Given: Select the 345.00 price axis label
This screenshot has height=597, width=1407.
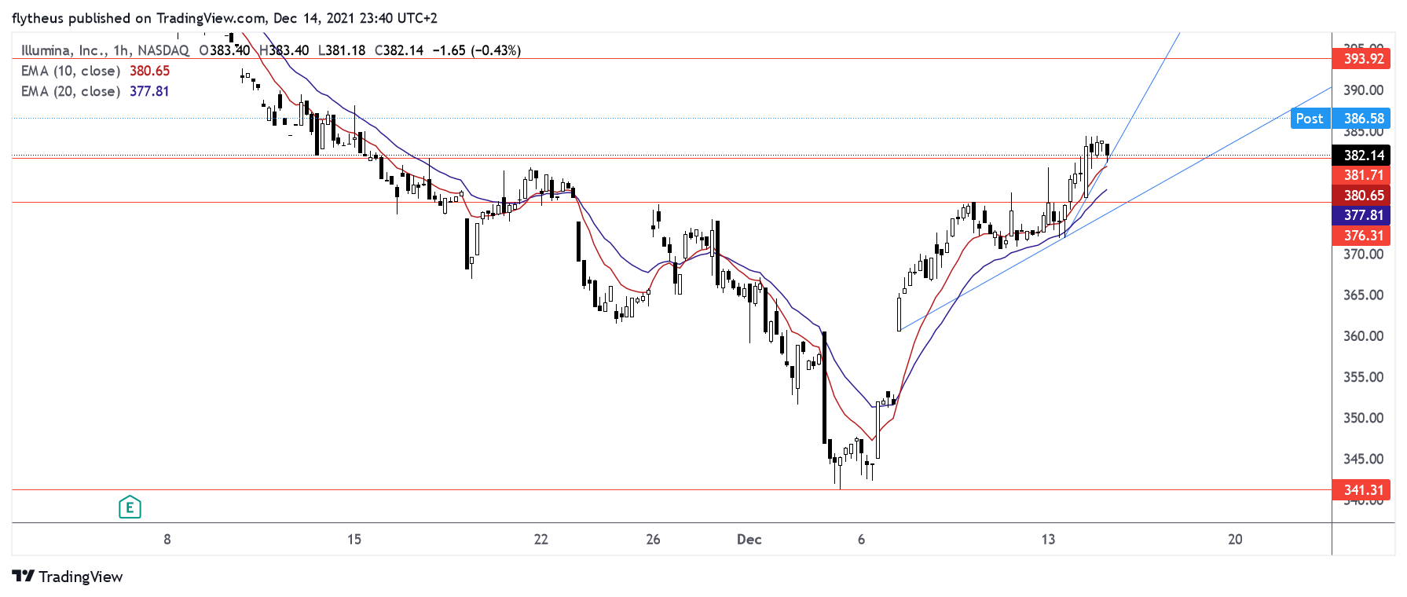Looking at the screenshot, I should coord(1363,459).
